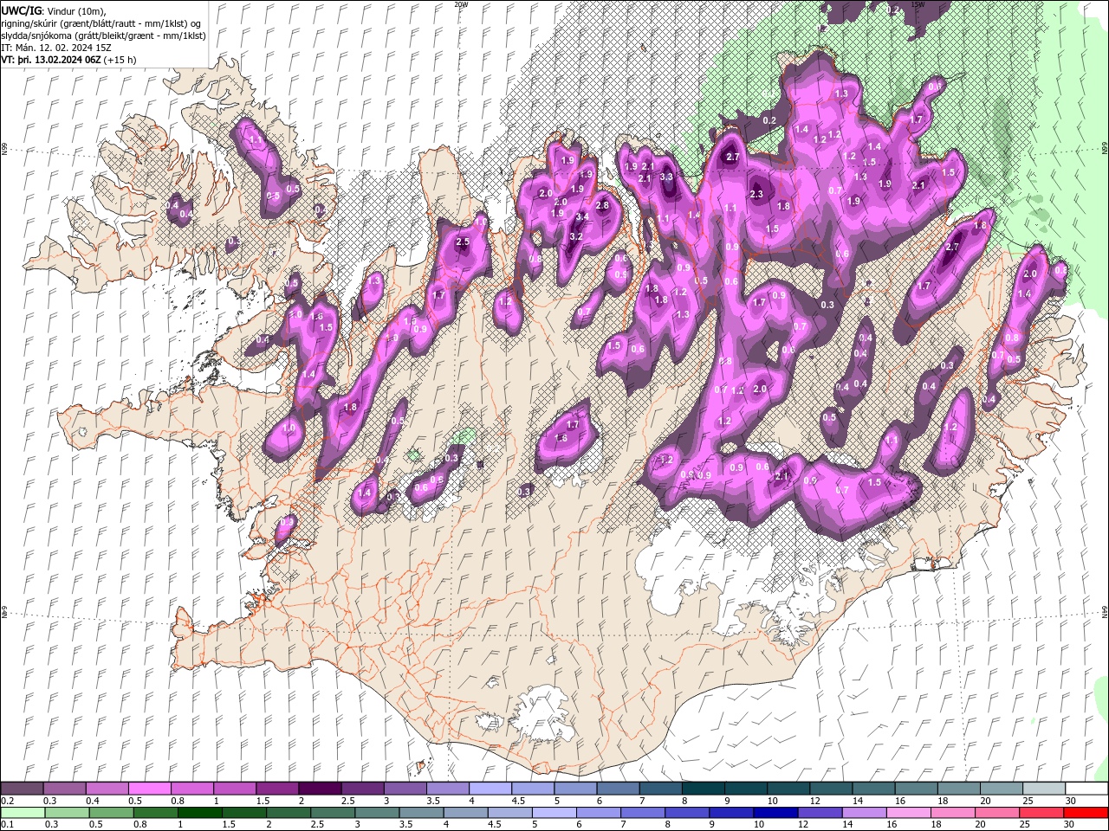Click the '3.2' precipitation value on map
Viewport: 1109px width, 831px height.
click(575, 236)
